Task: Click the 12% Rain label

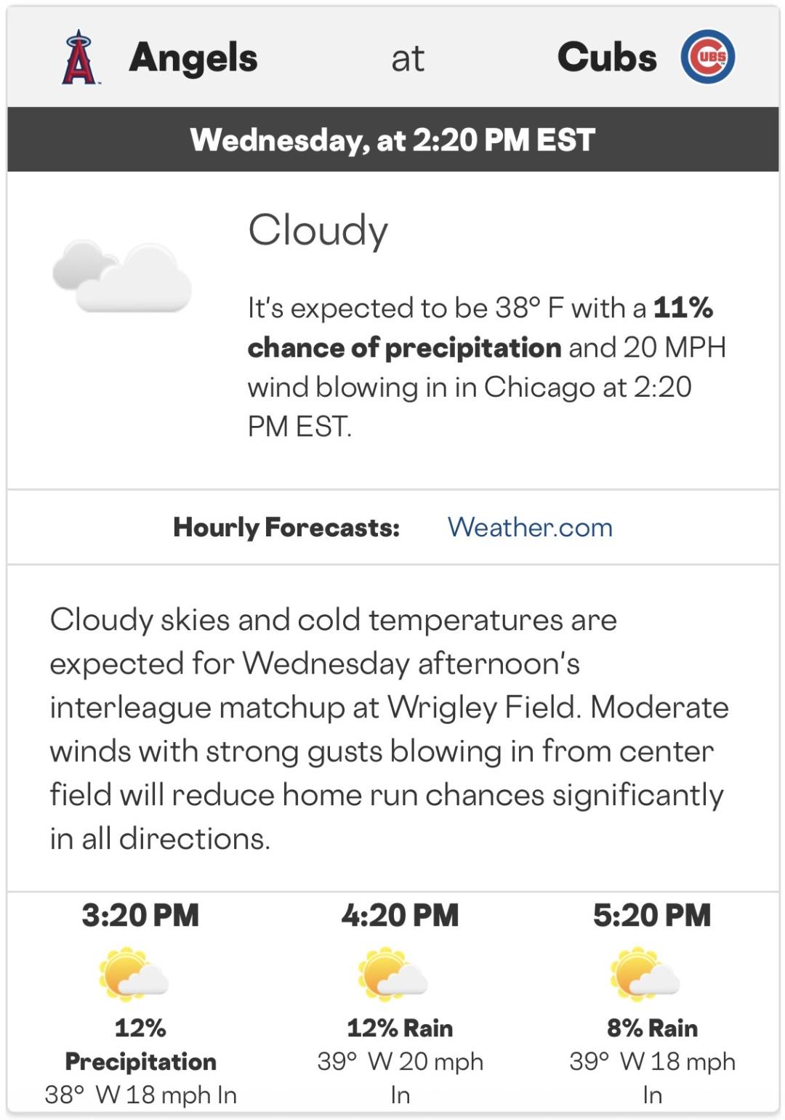Action: [x=400, y=1028]
